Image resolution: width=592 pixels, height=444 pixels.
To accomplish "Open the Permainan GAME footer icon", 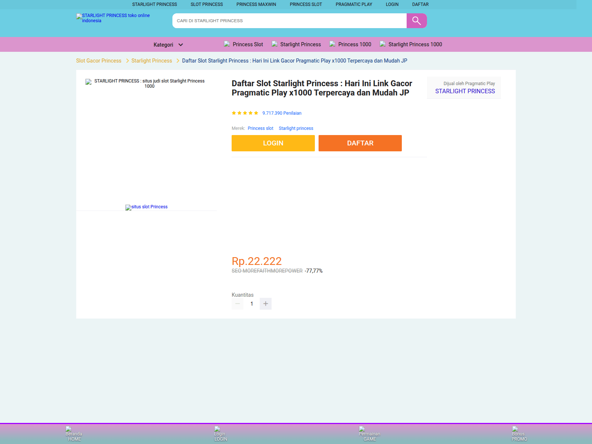I will point(369,434).
